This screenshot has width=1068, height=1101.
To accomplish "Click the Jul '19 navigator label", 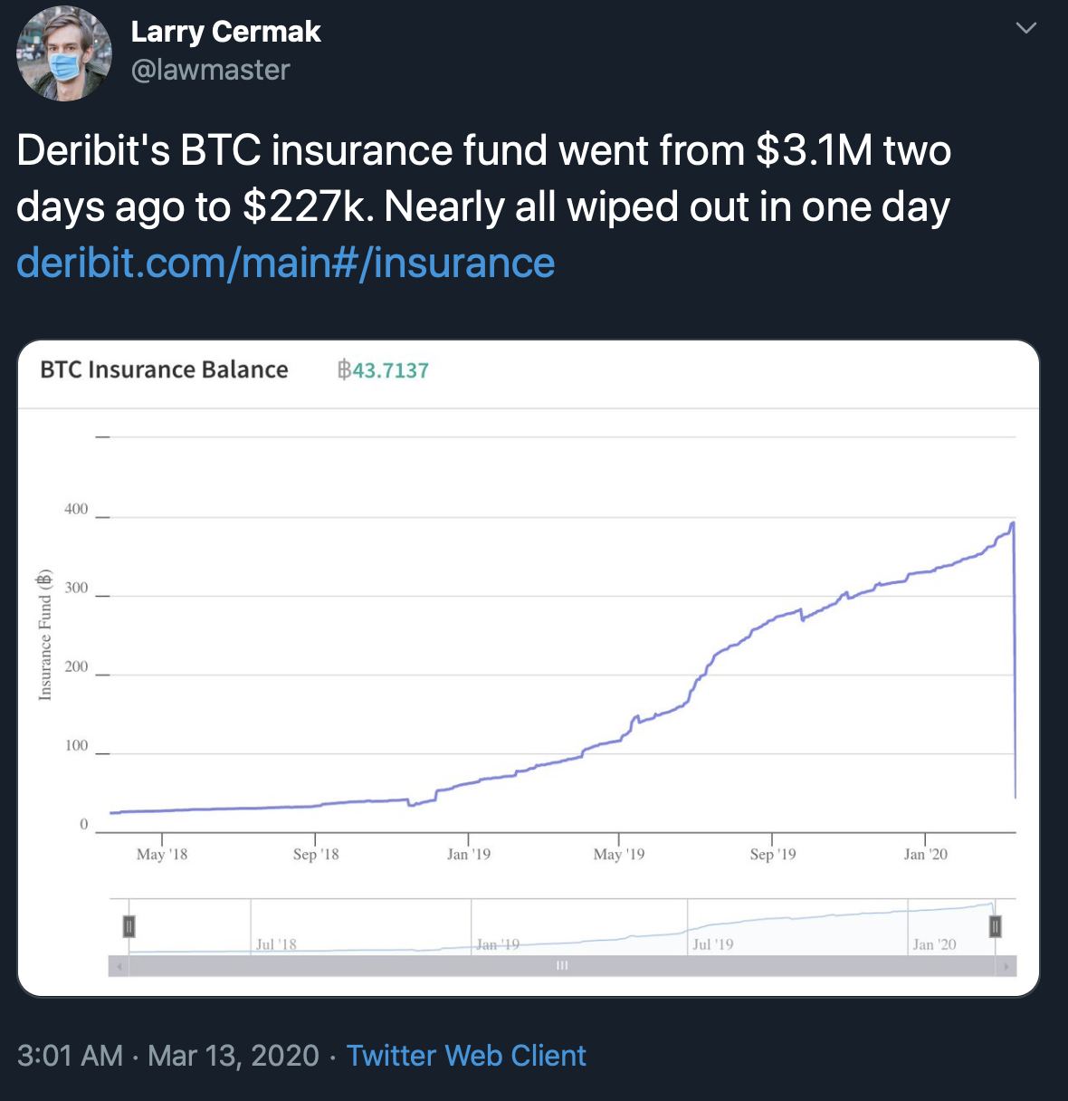I will (x=712, y=944).
